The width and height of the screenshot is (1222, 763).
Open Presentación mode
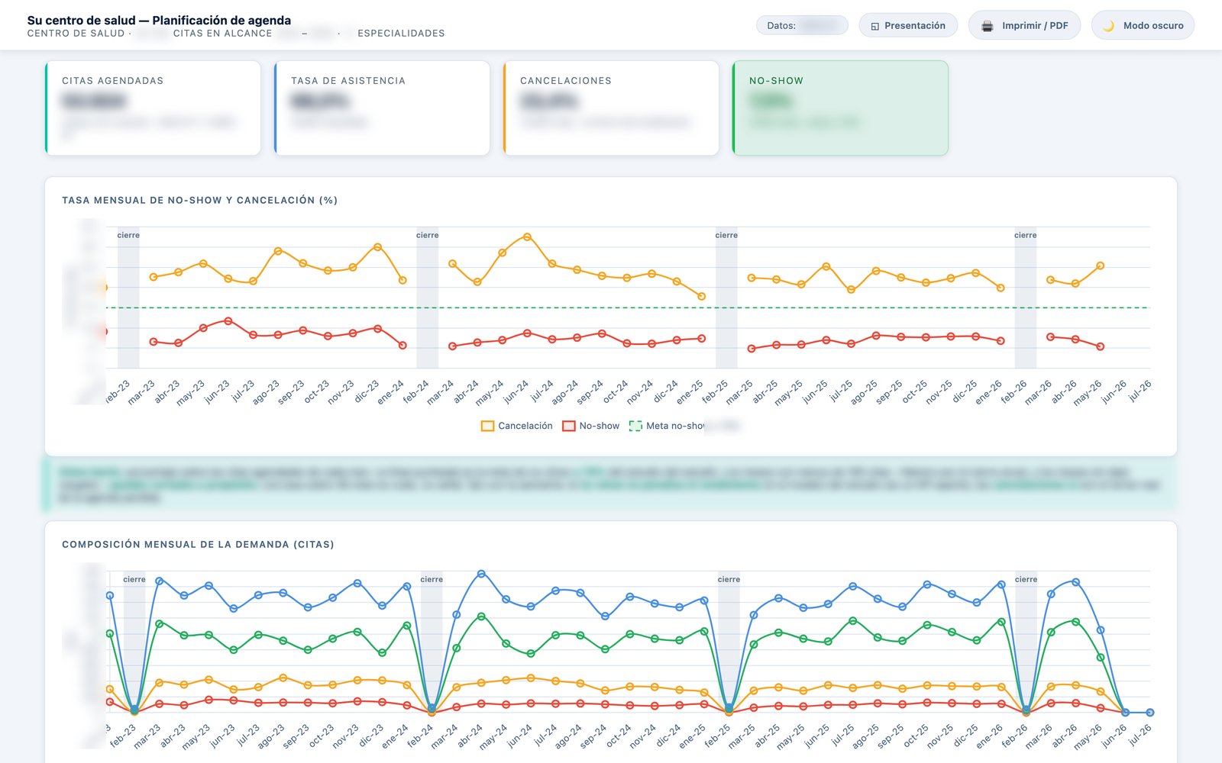[x=908, y=25]
